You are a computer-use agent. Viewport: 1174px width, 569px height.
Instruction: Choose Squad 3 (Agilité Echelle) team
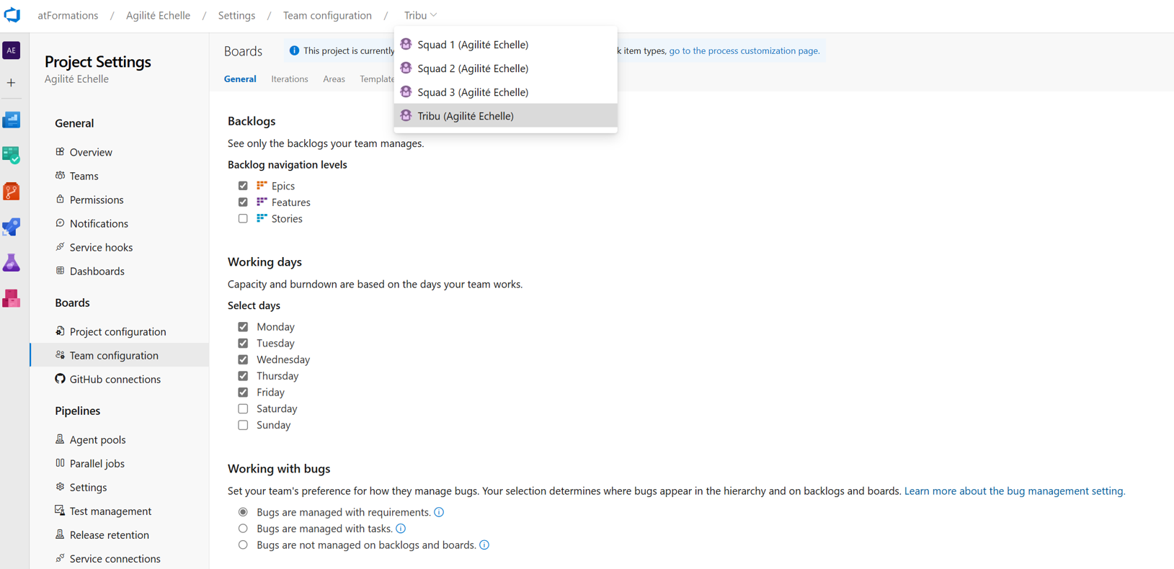point(505,92)
